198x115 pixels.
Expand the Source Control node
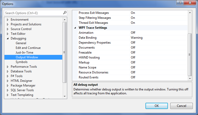point(8,29)
